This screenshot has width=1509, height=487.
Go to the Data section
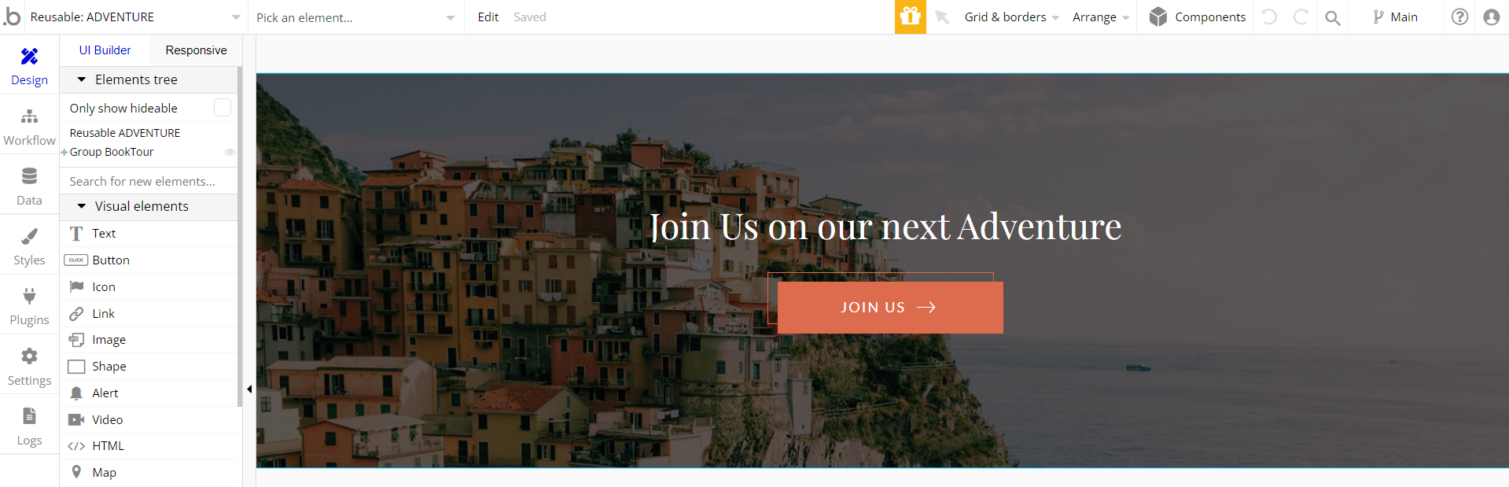[29, 186]
